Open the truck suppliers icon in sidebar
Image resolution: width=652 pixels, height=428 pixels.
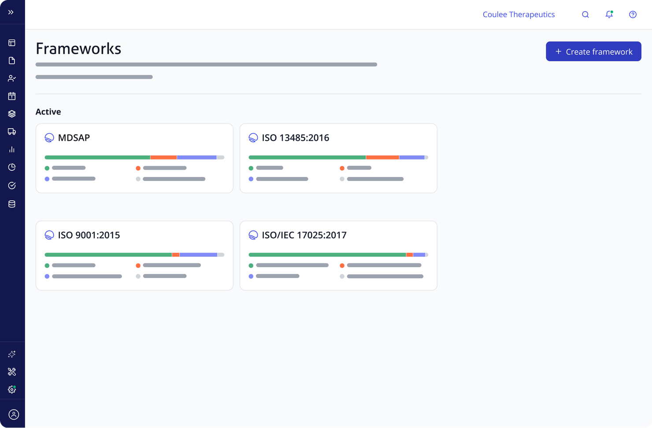12,132
